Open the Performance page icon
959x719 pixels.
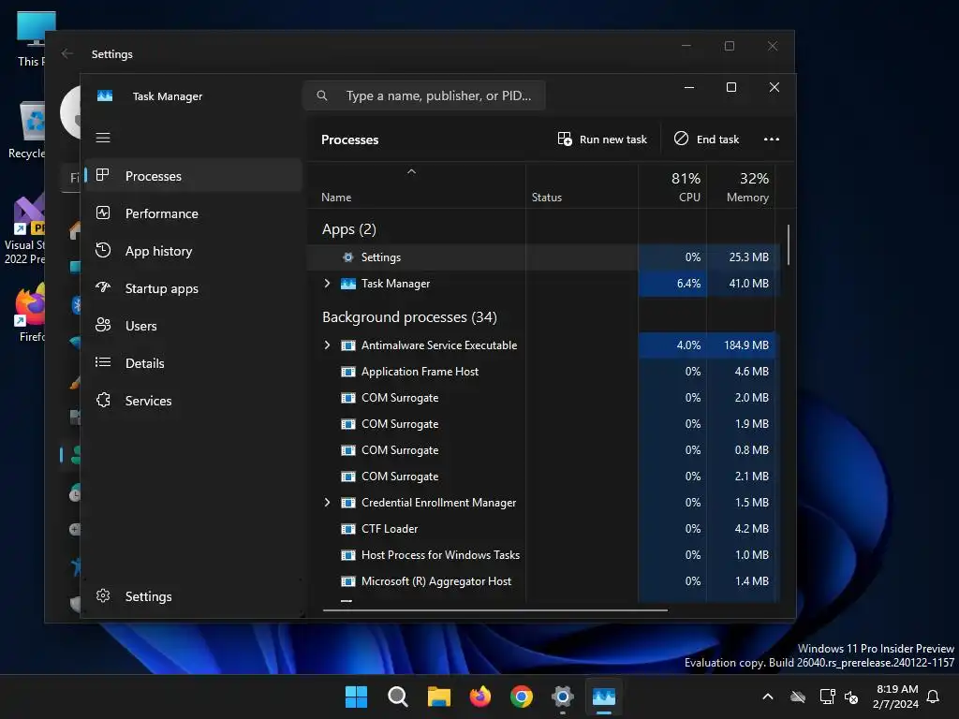[103, 213]
